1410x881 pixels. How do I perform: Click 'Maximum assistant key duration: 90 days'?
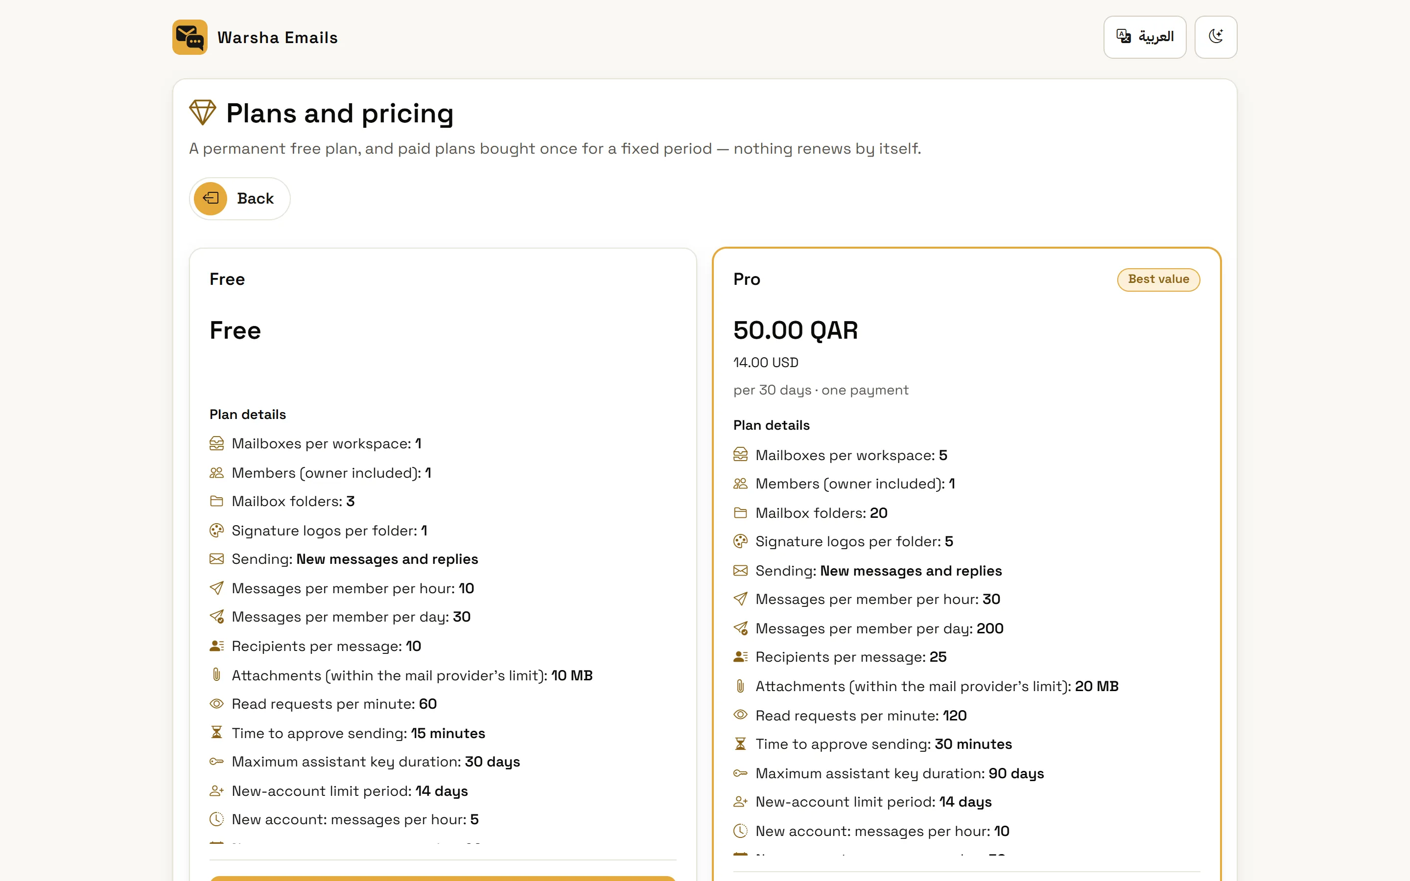tap(899, 773)
